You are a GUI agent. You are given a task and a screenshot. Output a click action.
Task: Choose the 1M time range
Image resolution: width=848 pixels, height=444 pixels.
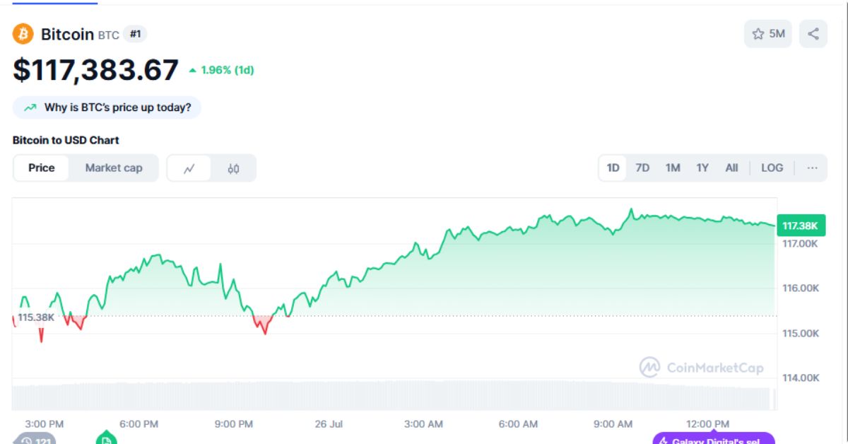673,168
